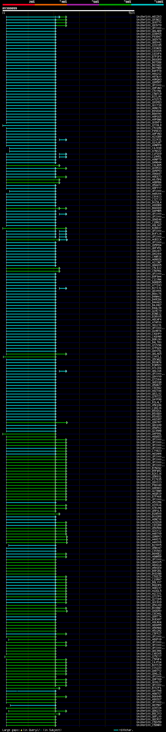Image resolution: width=166 pixels, height=732 pixels.
Task: Click the red 20% identity legend segment
Action: [19, 5]
